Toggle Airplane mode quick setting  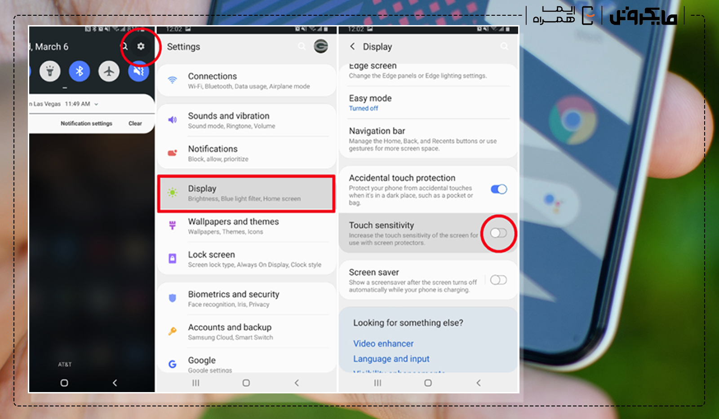pos(109,71)
